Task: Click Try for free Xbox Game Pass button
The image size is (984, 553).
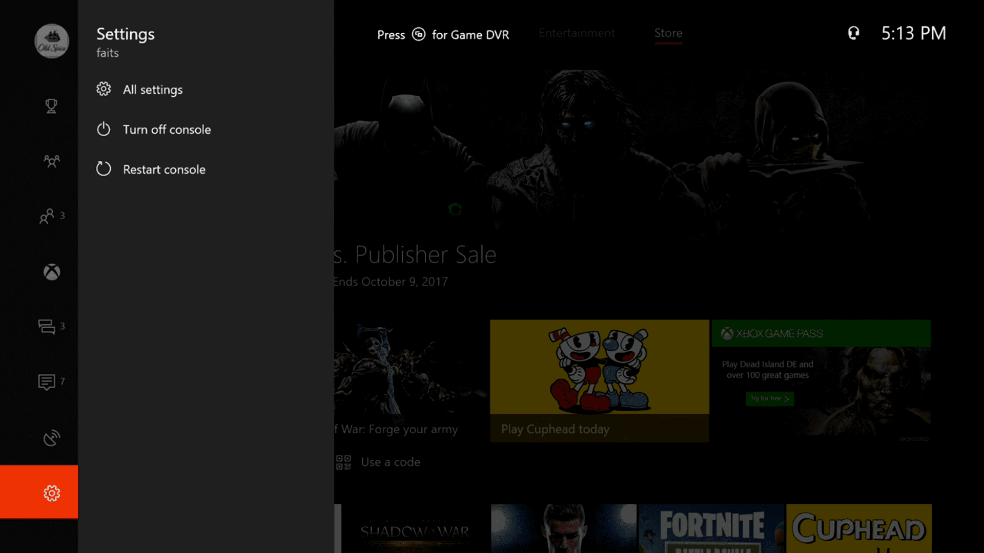Action: [x=769, y=399]
